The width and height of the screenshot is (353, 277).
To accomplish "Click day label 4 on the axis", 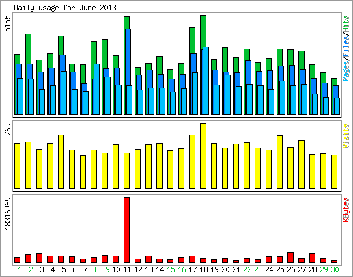I will point(53,270).
